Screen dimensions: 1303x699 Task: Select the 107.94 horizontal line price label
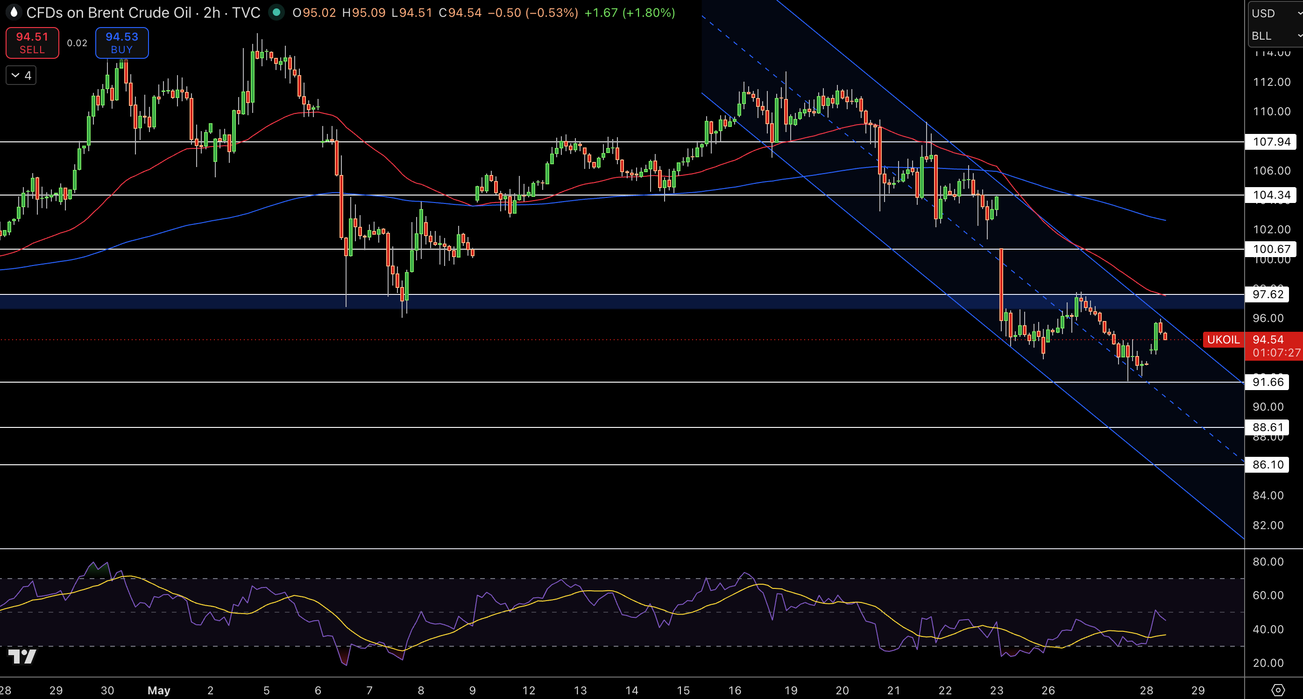point(1271,141)
